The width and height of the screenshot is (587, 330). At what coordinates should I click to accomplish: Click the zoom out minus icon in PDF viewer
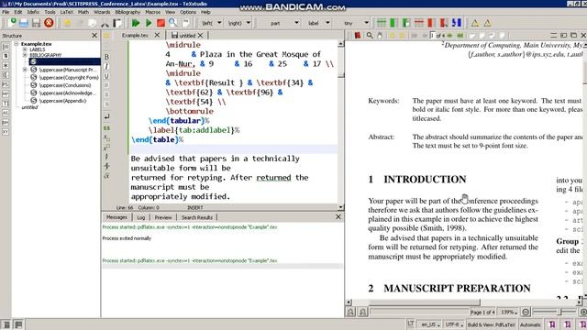pyautogui.click(x=526, y=312)
